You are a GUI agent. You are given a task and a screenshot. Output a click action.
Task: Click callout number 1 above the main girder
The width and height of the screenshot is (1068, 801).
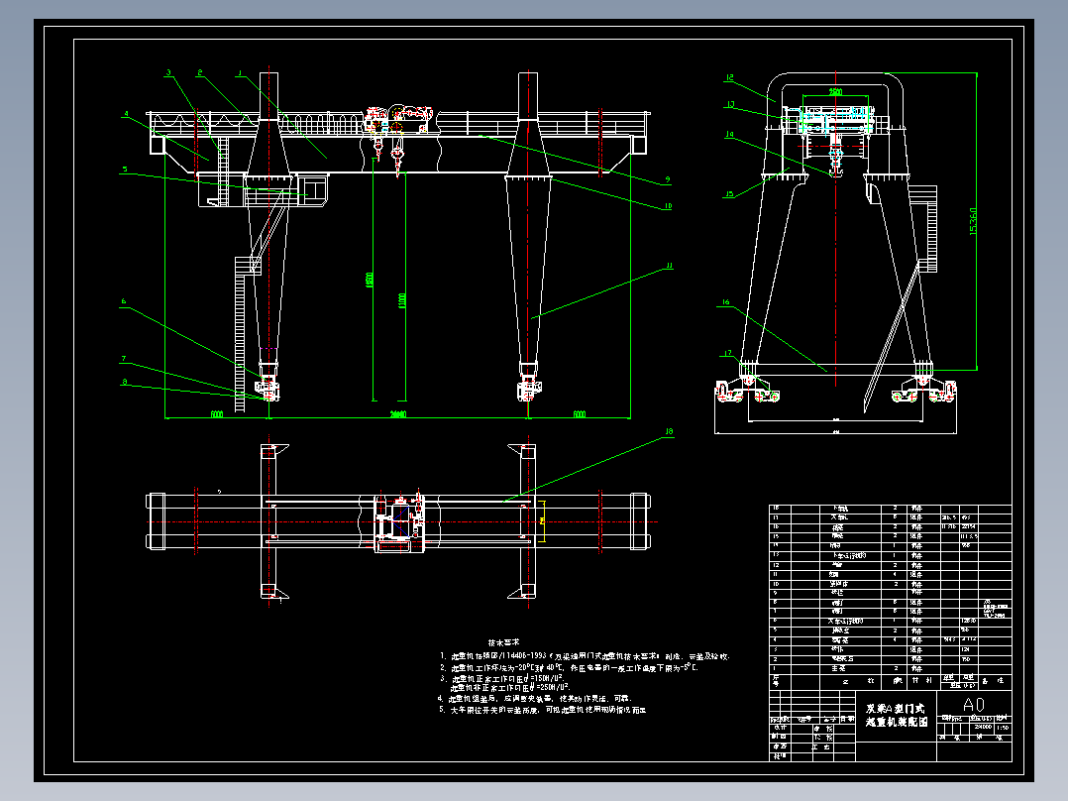(240, 73)
